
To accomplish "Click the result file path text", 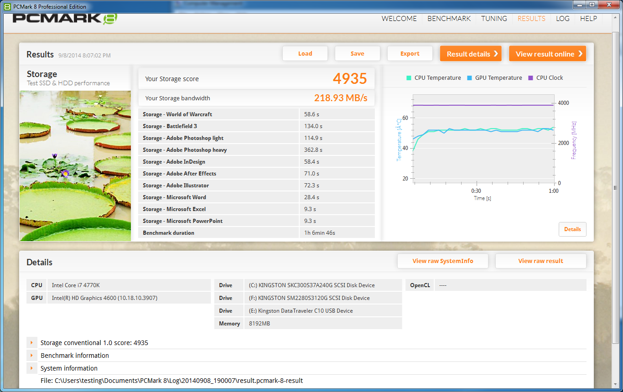I will (171, 381).
